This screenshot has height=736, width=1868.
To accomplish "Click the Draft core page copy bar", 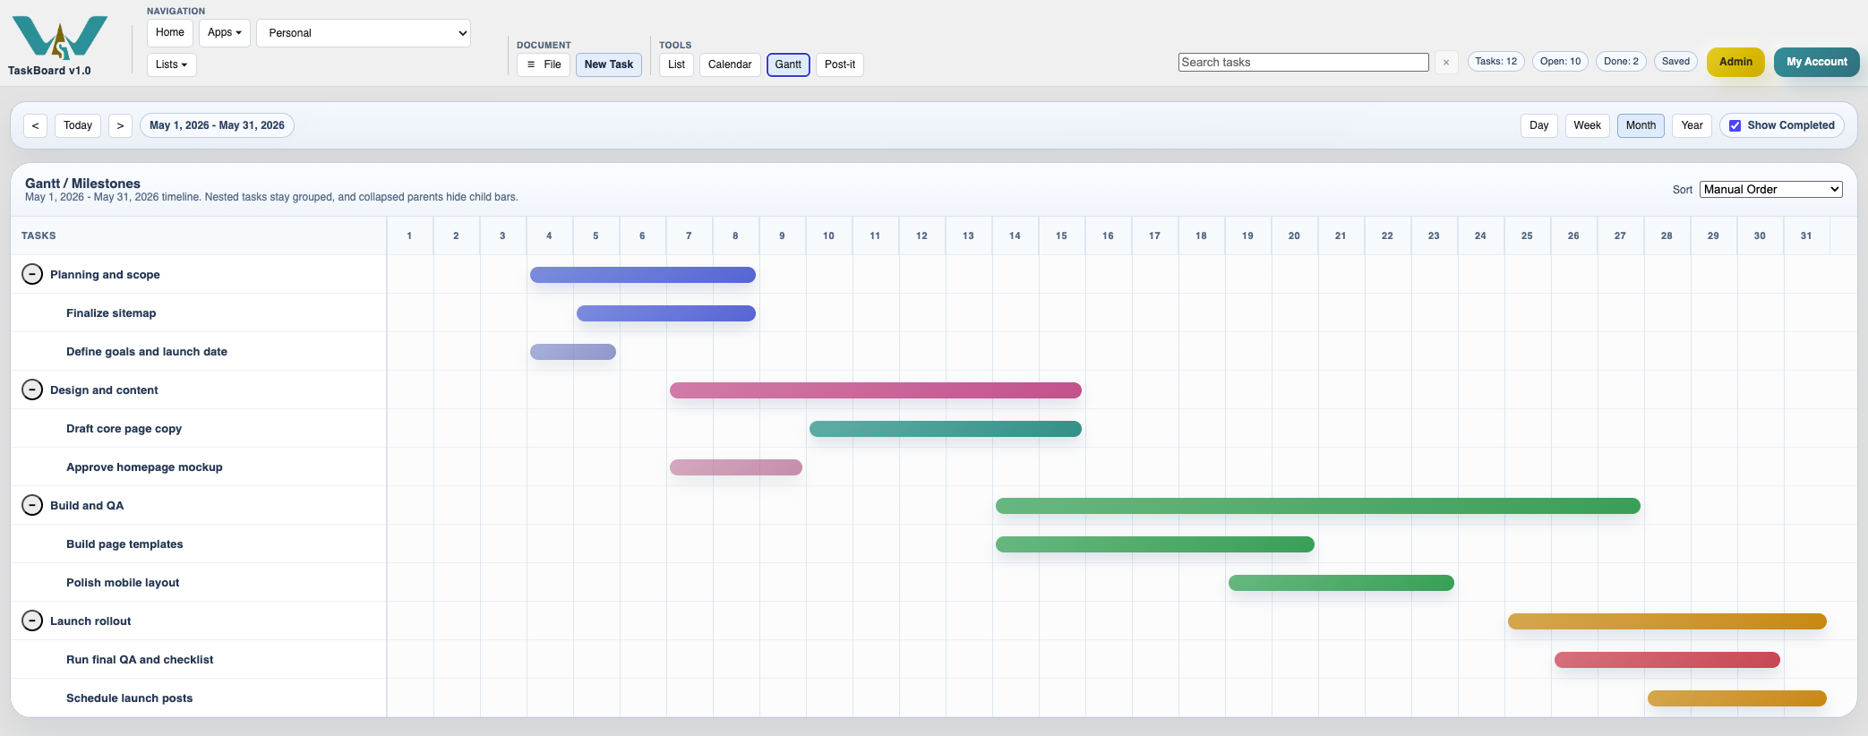I will point(946,429).
